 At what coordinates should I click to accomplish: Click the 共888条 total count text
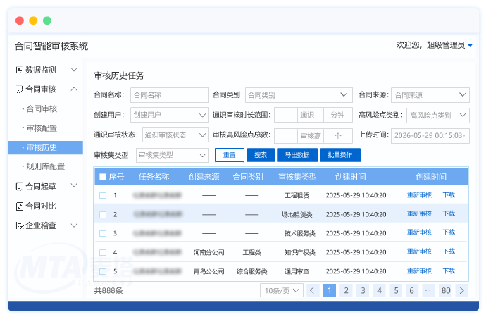click(108, 291)
